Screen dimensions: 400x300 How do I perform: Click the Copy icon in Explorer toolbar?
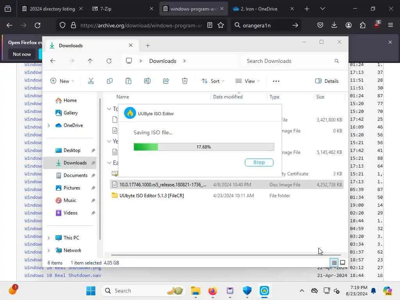(110, 81)
